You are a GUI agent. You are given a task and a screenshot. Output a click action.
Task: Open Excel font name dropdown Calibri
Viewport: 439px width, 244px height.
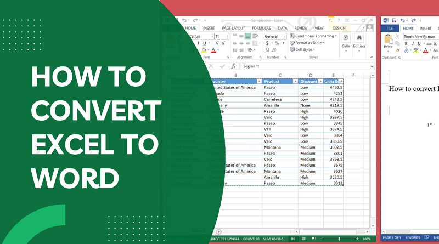point(212,36)
